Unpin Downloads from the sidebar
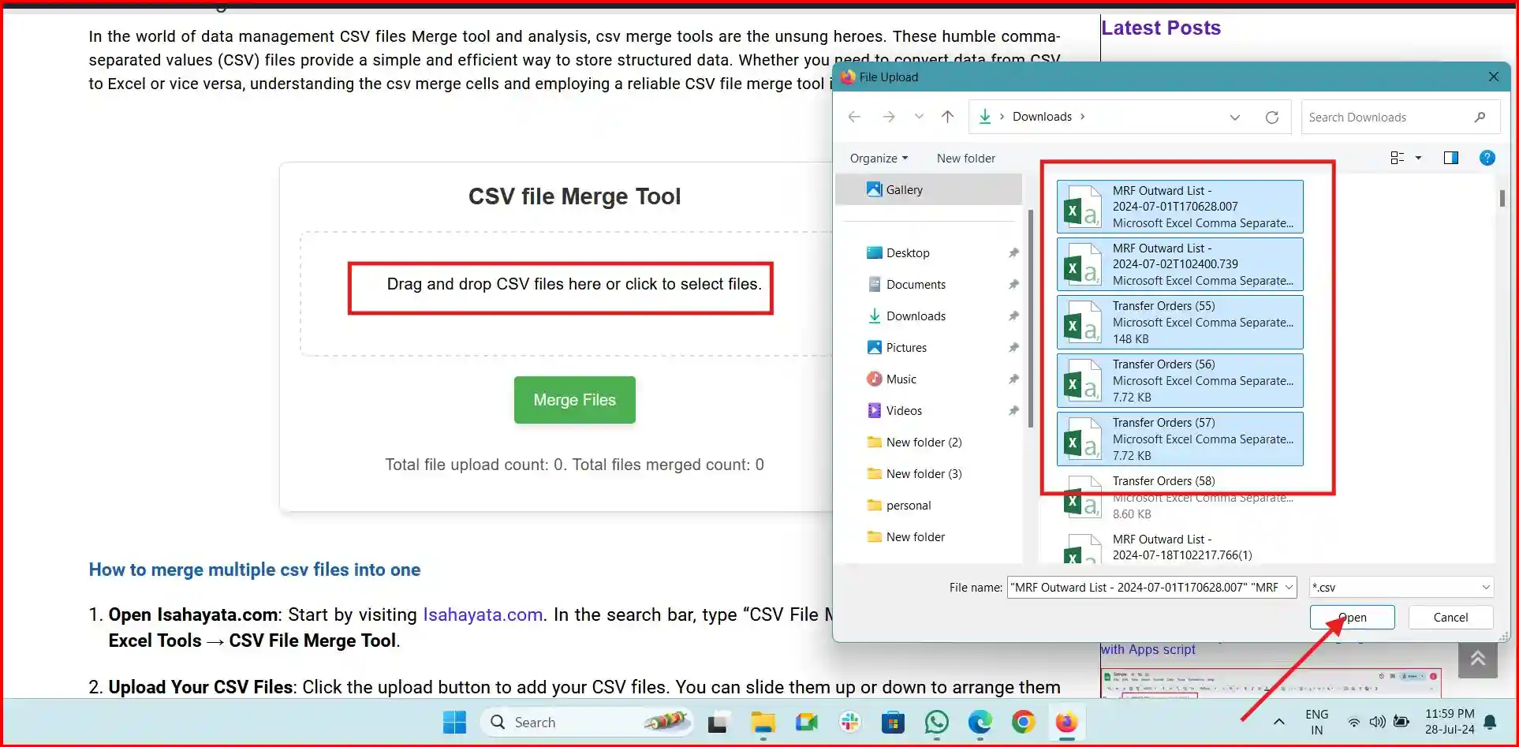This screenshot has height=747, width=1519. coord(1013,316)
